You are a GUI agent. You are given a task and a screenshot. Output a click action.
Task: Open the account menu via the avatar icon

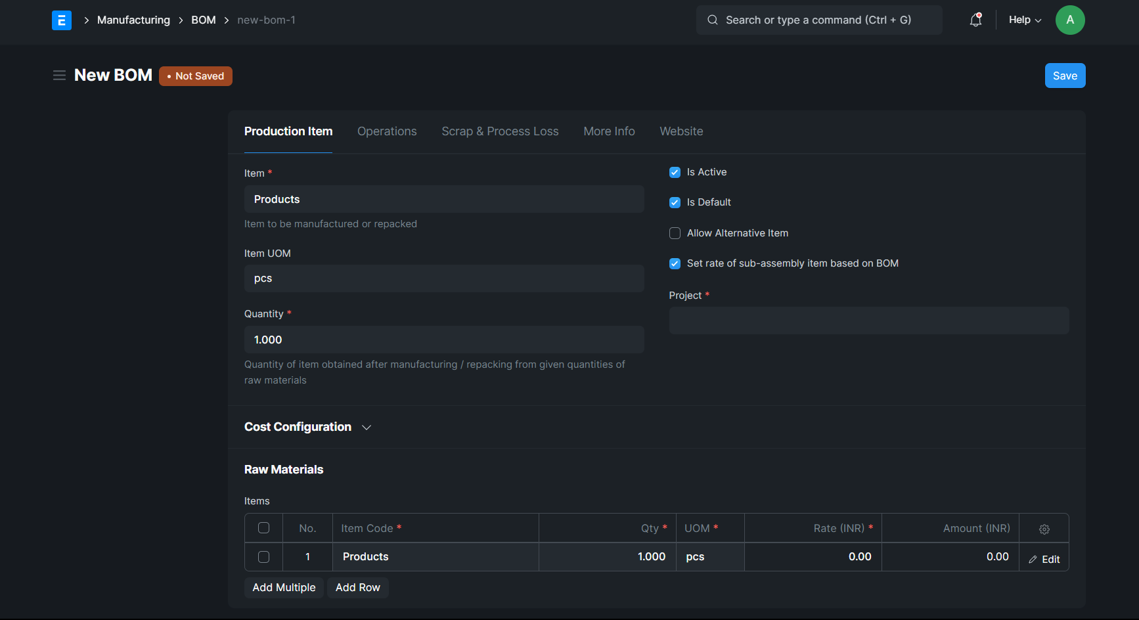(1069, 20)
